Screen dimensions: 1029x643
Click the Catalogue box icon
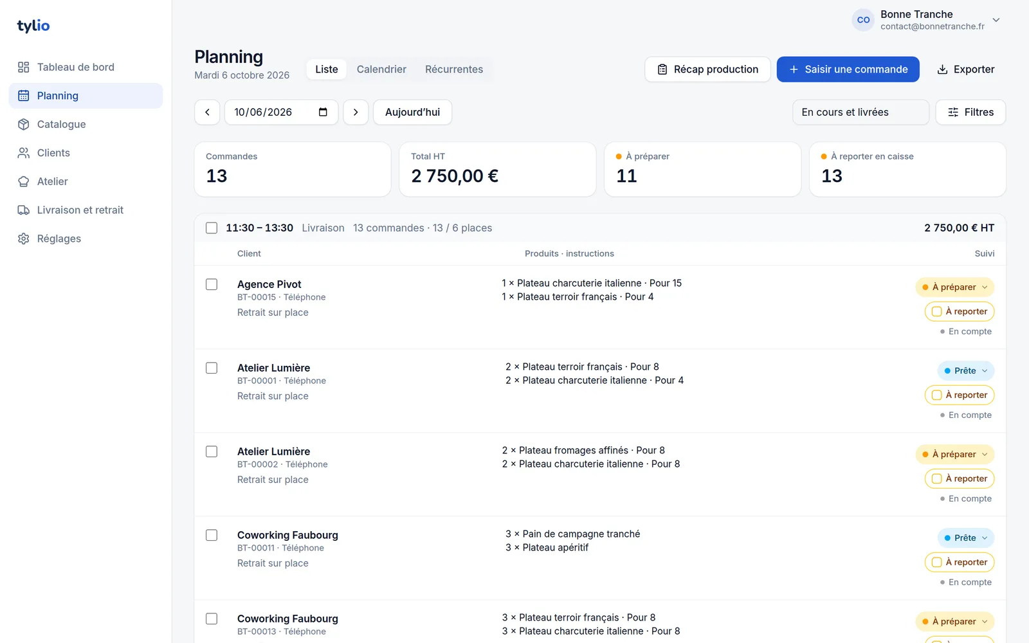24,124
